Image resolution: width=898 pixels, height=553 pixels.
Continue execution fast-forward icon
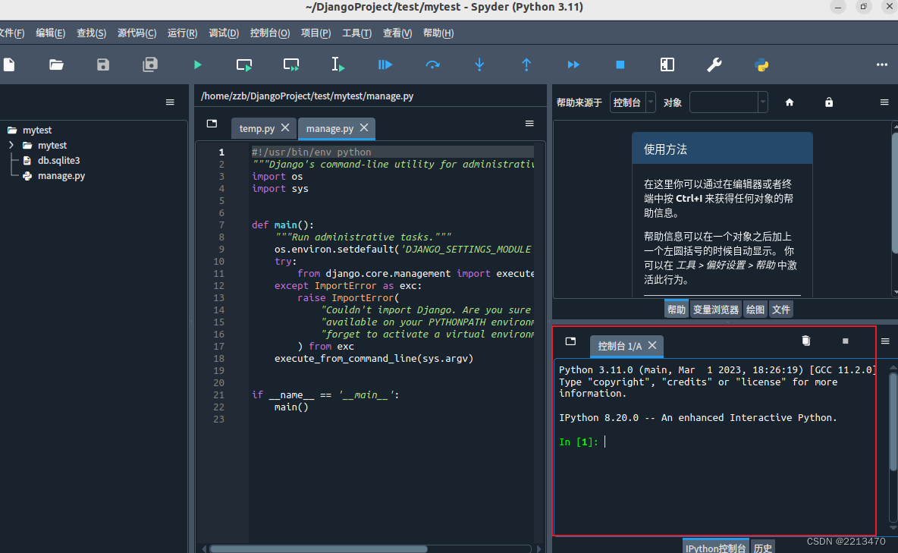tap(573, 64)
